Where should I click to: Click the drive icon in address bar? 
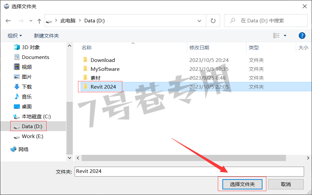(x=49, y=21)
